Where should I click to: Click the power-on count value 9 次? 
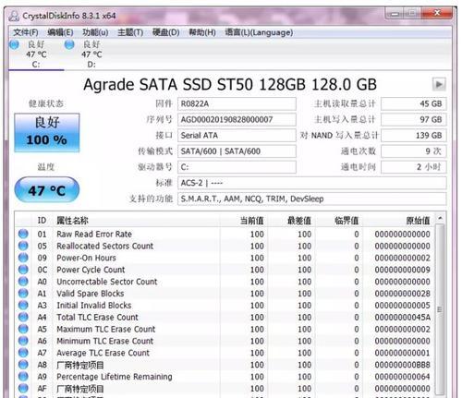tap(414, 151)
